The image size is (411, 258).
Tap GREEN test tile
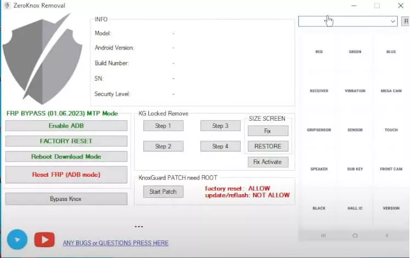pyautogui.click(x=355, y=52)
